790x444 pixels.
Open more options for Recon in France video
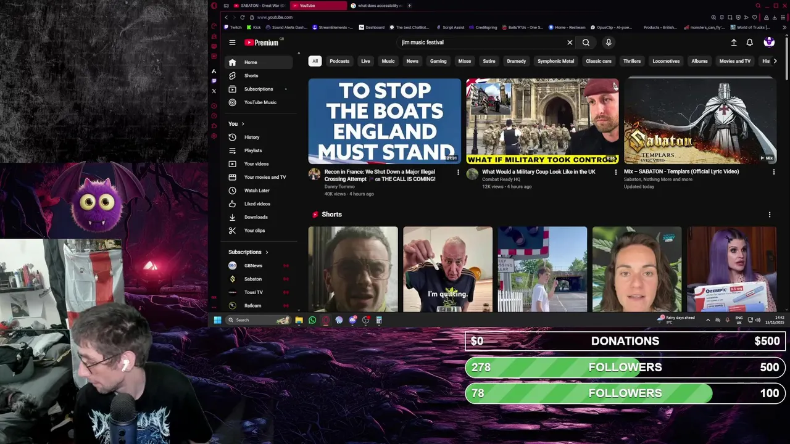(x=458, y=172)
